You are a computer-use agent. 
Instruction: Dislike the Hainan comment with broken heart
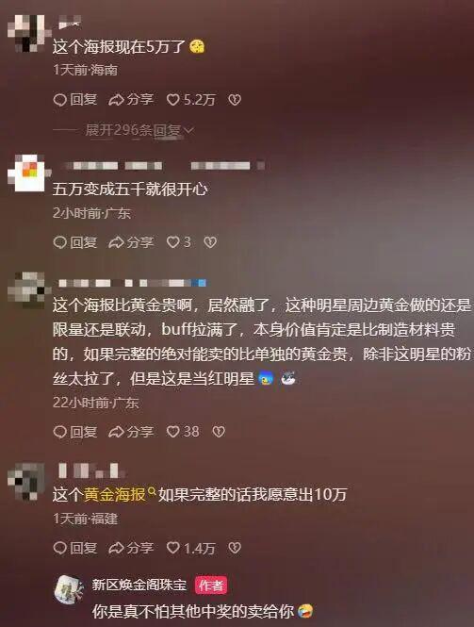point(235,100)
